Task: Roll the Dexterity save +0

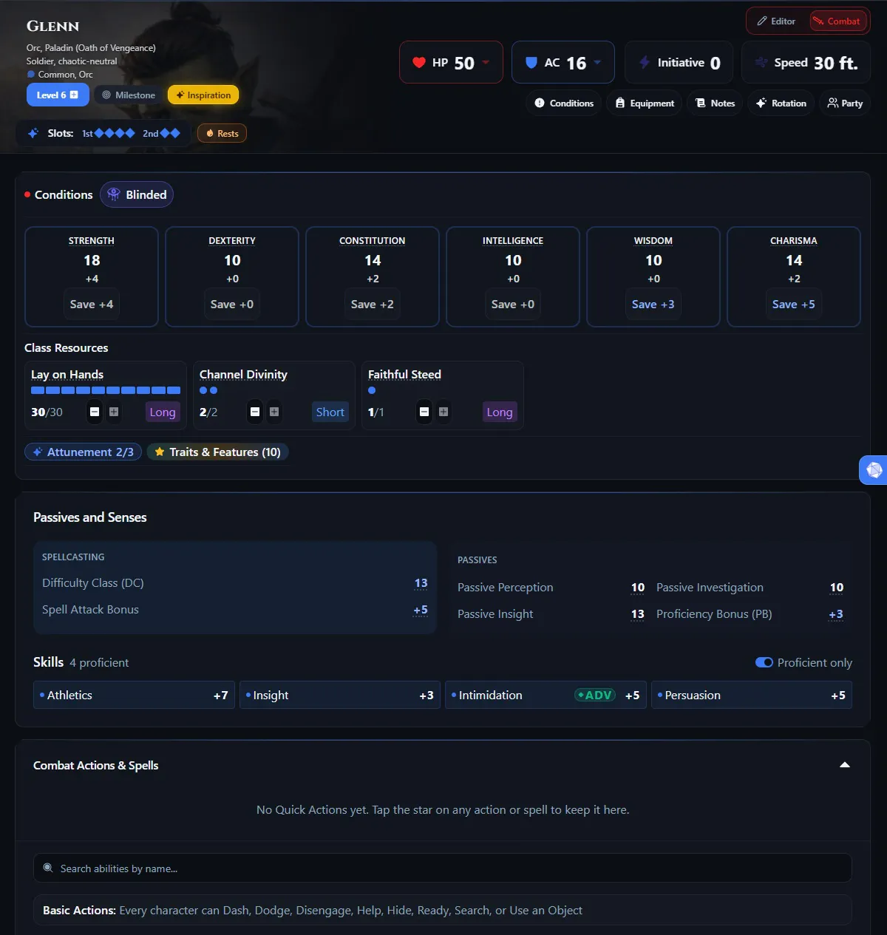Action: (232, 305)
